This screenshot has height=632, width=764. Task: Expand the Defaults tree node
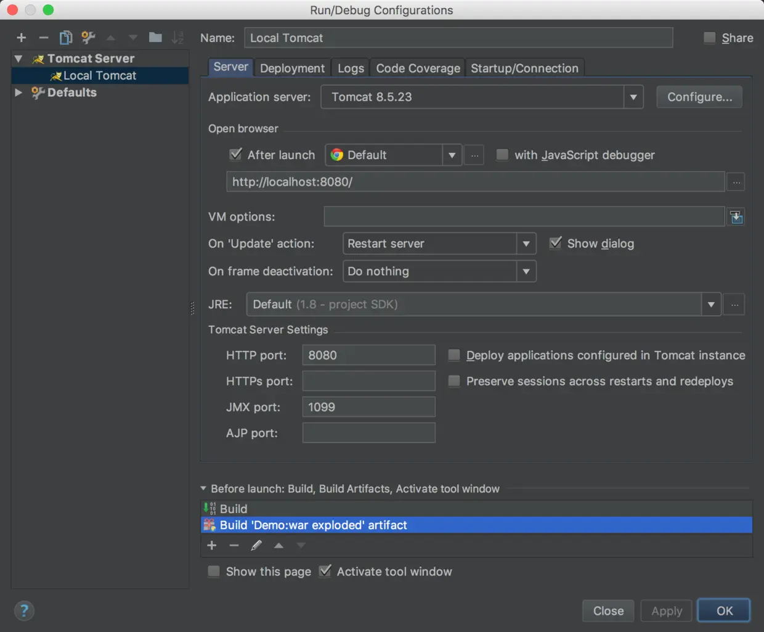point(18,92)
